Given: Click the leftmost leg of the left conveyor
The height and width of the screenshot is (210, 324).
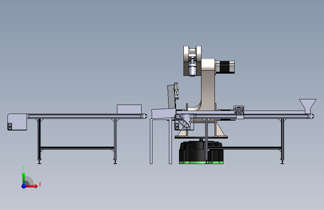Looking at the screenshot, I should coord(39,140).
